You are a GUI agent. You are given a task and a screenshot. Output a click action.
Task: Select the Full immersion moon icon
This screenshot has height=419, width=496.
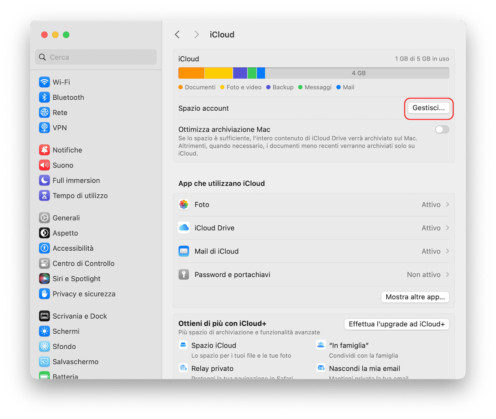click(x=44, y=180)
